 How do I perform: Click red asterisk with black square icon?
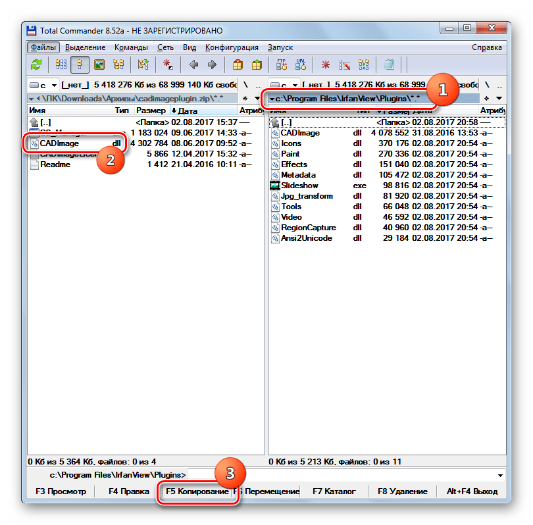click(168, 64)
